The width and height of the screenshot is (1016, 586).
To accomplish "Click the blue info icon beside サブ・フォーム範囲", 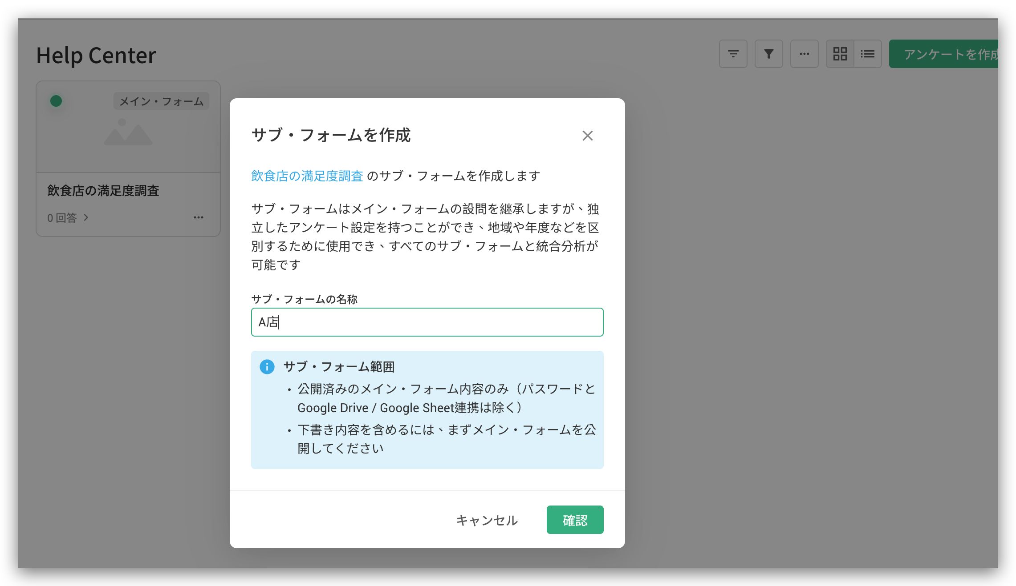I will pyautogui.click(x=267, y=367).
